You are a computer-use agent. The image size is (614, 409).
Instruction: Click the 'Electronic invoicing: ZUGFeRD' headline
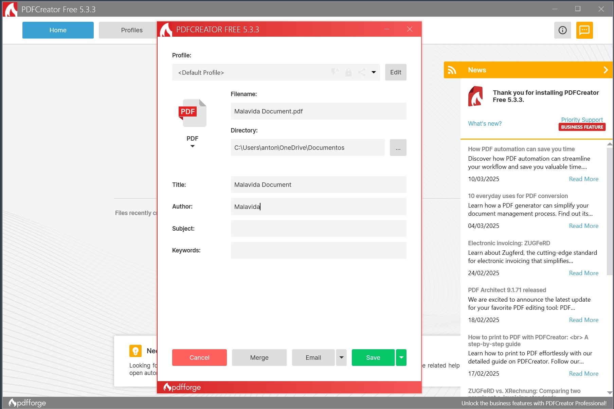coord(509,243)
